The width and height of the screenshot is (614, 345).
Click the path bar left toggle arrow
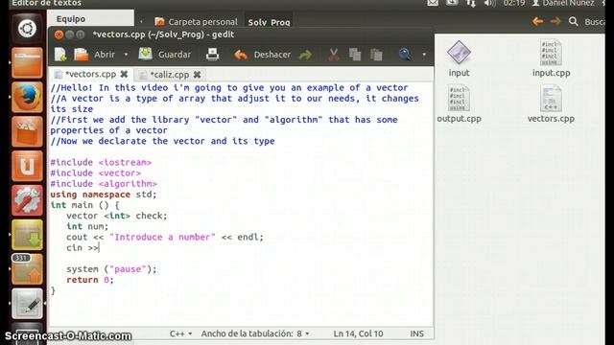coord(141,22)
